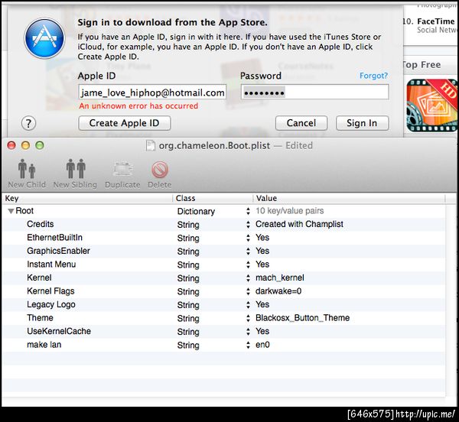Click the App Store logo icon in dialog
459x422 pixels.
pos(44,38)
